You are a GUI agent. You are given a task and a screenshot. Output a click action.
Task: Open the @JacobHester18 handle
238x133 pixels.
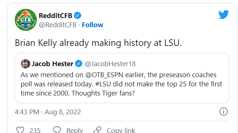coord(110,64)
